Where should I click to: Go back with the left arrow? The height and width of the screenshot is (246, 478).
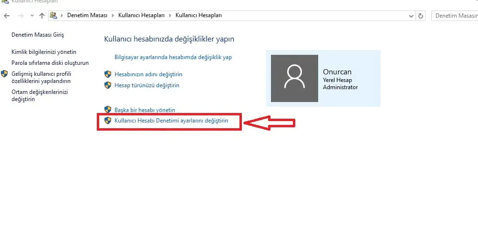tap(7, 16)
